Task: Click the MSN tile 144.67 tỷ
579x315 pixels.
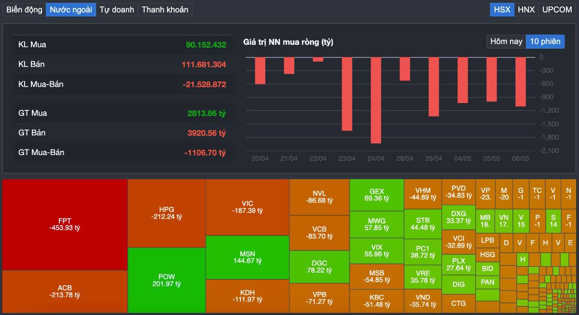Action: [x=247, y=257]
